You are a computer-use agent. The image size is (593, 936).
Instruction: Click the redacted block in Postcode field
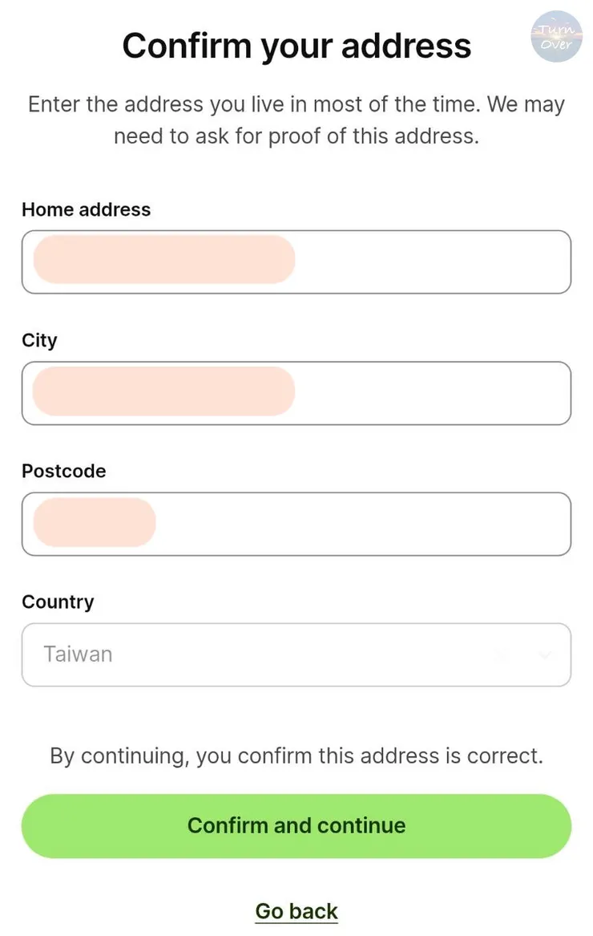[94, 522]
